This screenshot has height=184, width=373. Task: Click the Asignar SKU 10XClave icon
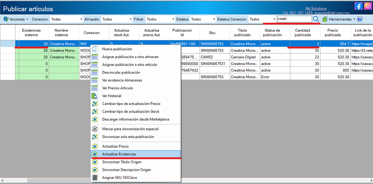pos(95,177)
